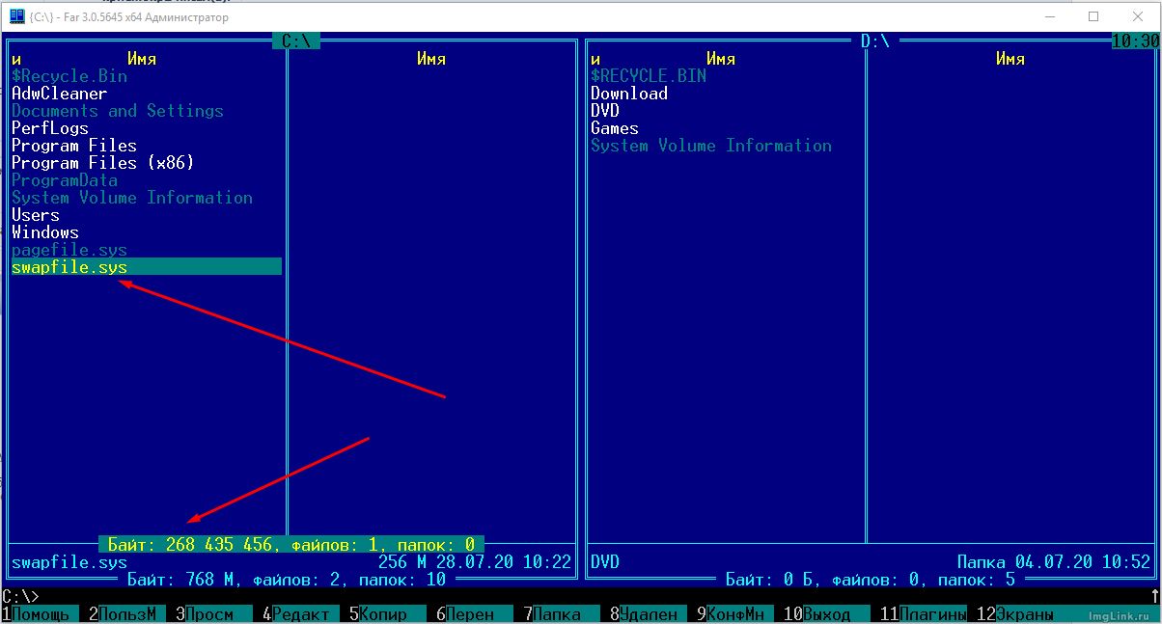The height and width of the screenshot is (624, 1162).
Task: Select the Games folder on D: drive
Action: (x=615, y=128)
